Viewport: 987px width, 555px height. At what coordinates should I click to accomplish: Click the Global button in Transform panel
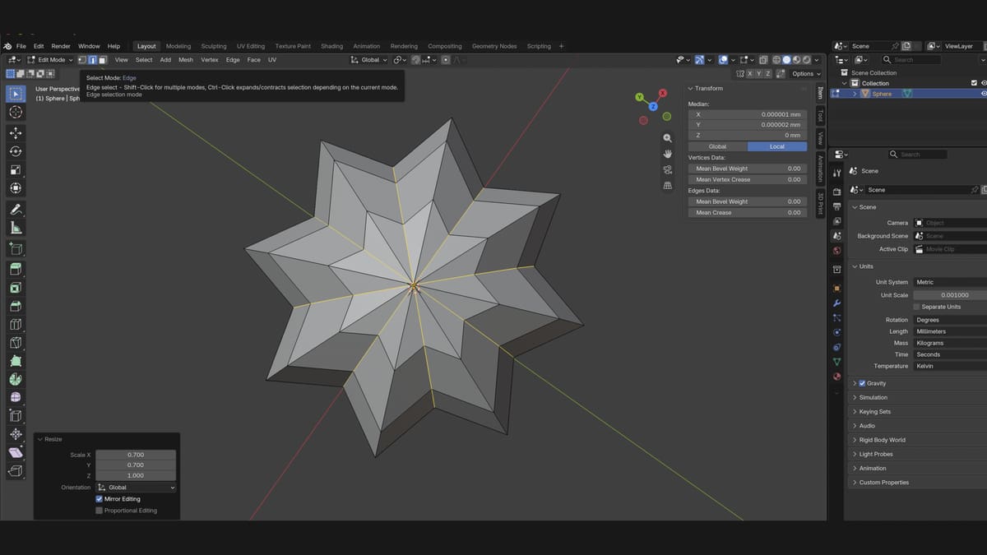click(717, 146)
